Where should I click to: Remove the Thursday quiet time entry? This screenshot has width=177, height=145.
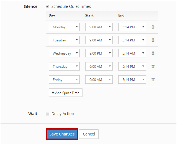click(153, 66)
